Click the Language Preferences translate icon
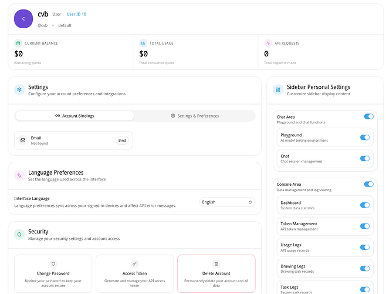This screenshot has height=294, width=386. [x=19, y=175]
